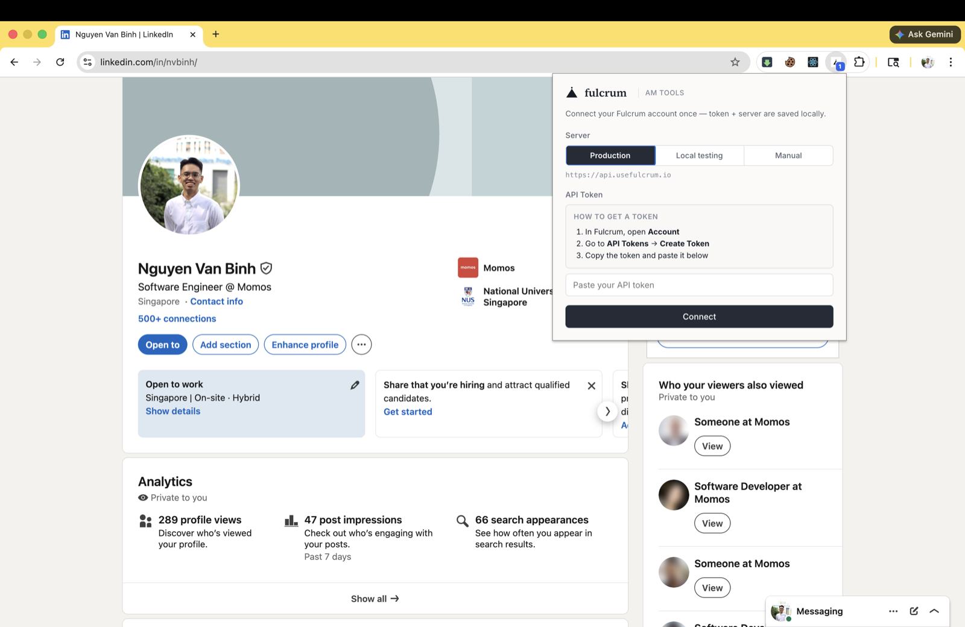Click the verification shield badge beside the name
Screen dimensions: 965x627
click(x=266, y=269)
